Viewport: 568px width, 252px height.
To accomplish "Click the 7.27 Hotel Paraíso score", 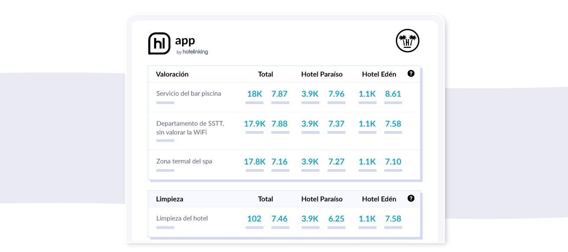I will pyautogui.click(x=336, y=162).
